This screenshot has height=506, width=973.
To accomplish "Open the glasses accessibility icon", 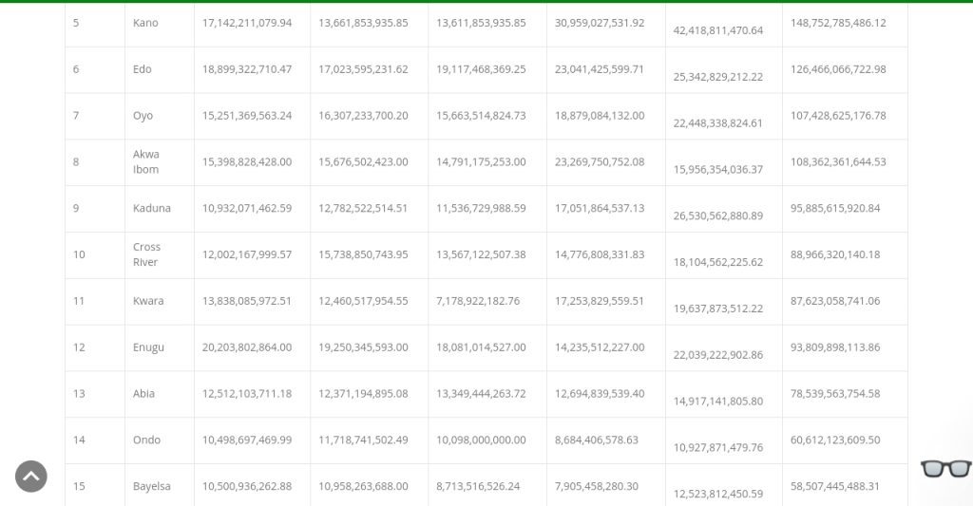I will [945, 469].
